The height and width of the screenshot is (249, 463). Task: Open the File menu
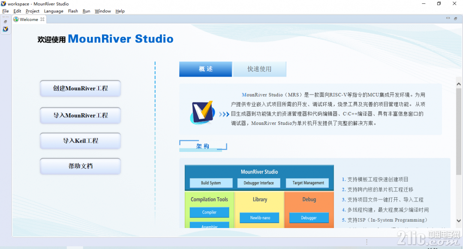[x=5, y=11]
